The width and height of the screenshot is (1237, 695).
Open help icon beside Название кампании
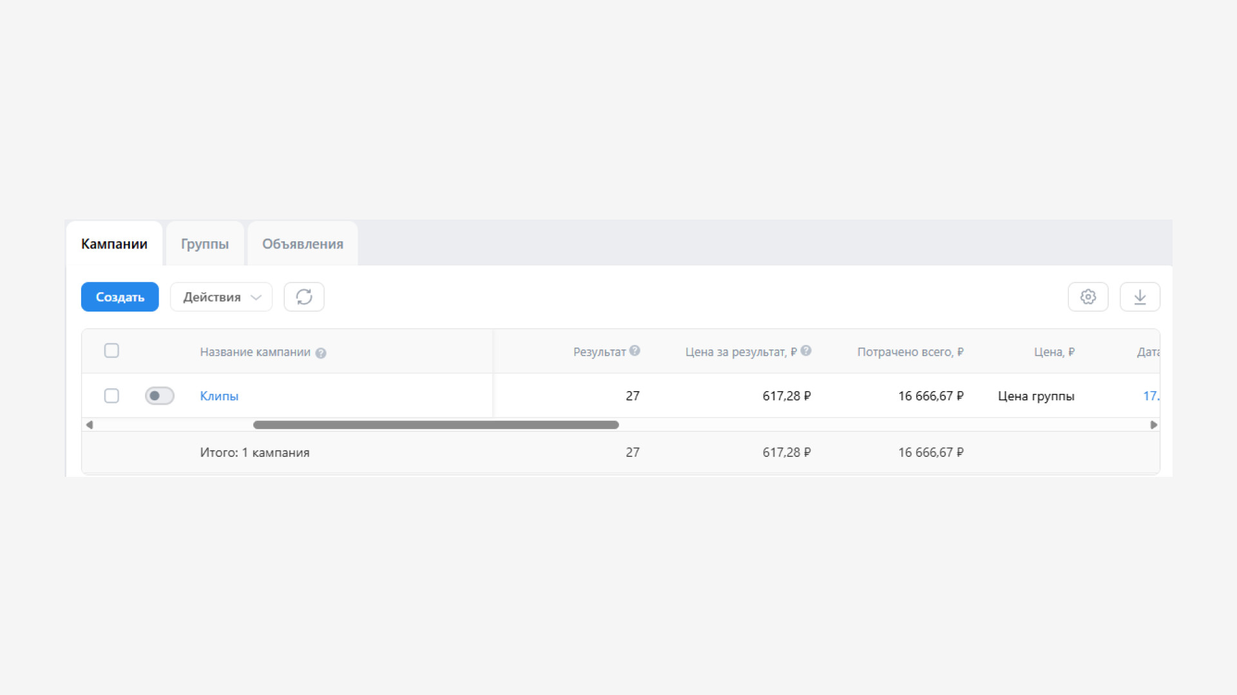[321, 353]
